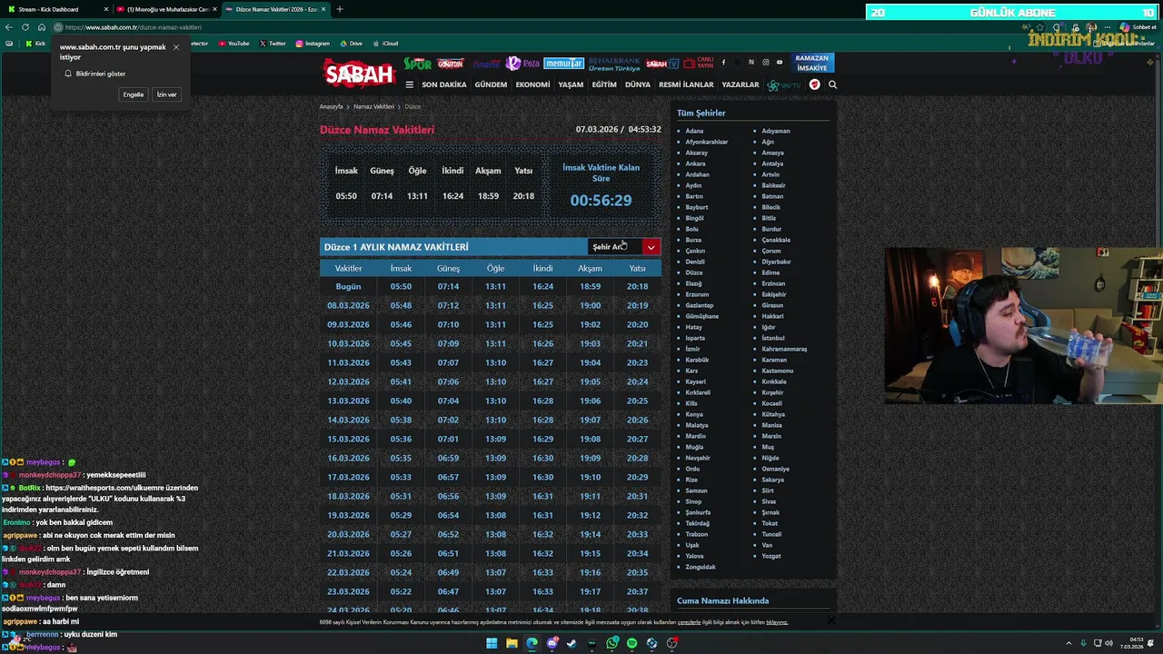Open EĞİTİM menu item
The width and height of the screenshot is (1163, 654).
pyautogui.click(x=604, y=84)
